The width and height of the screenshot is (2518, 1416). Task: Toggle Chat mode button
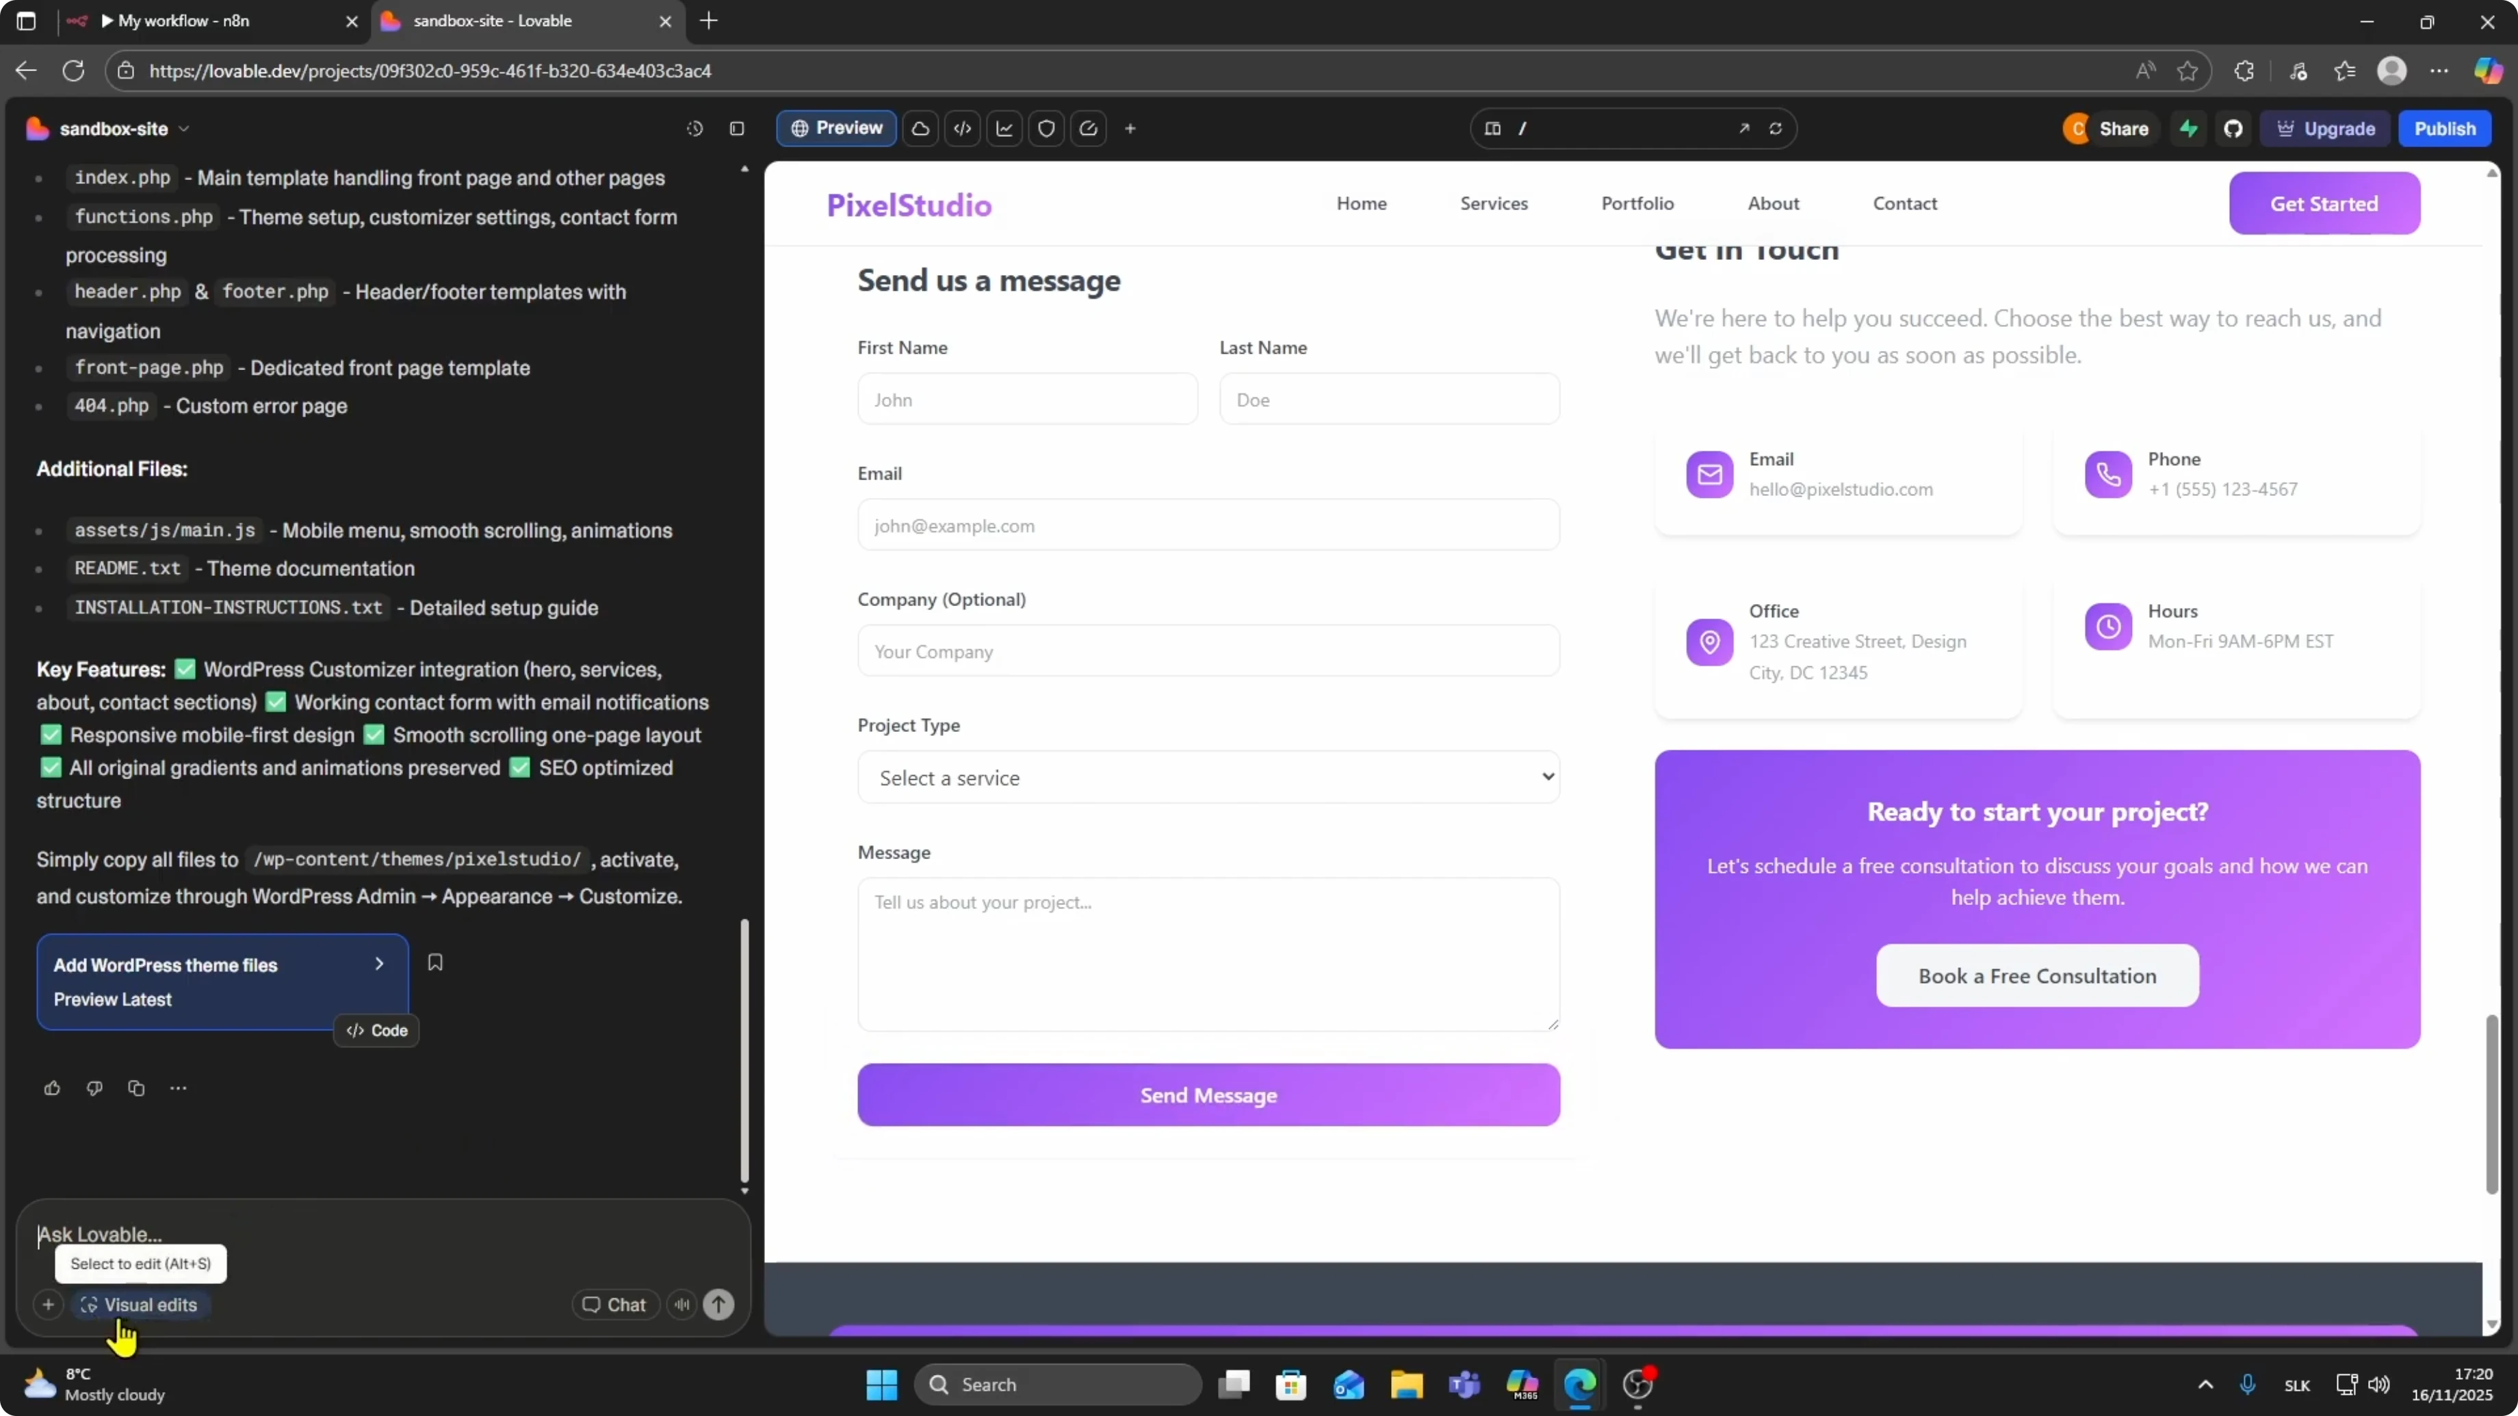pyautogui.click(x=615, y=1304)
